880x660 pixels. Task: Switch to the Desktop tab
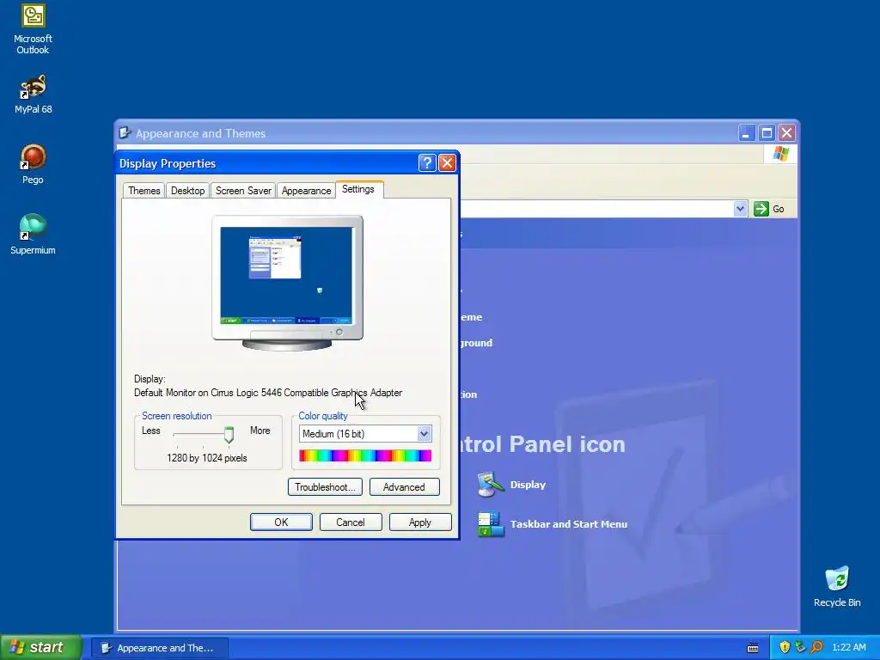(187, 191)
